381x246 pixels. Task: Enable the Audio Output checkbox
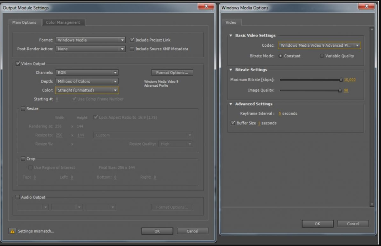point(18,197)
